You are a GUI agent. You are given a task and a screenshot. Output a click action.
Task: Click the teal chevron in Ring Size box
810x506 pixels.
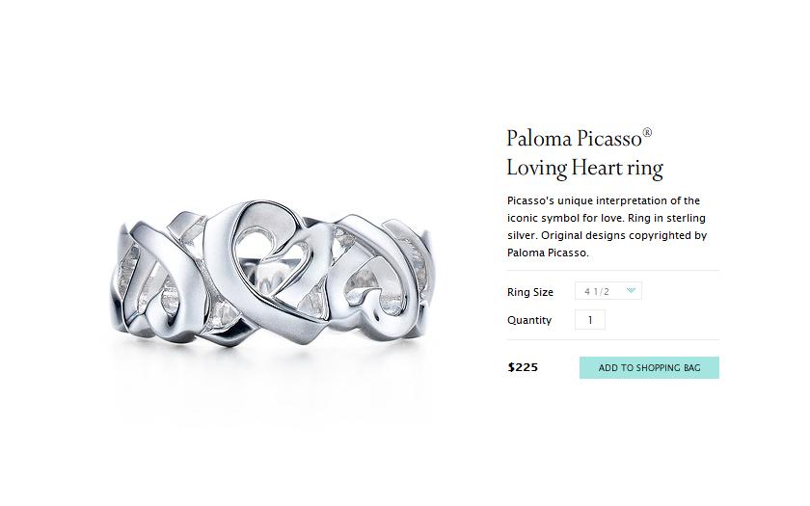[x=631, y=291]
